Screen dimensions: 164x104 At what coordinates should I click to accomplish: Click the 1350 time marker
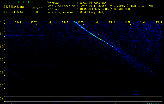[x=159, y=22]
